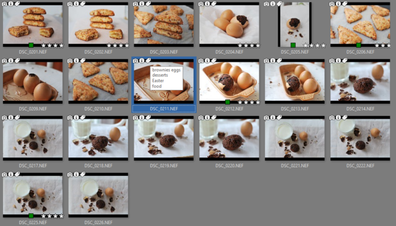Select the vertical DSC_0205.NEF thumbnail
The image size is (396, 226).
coord(295,25)
